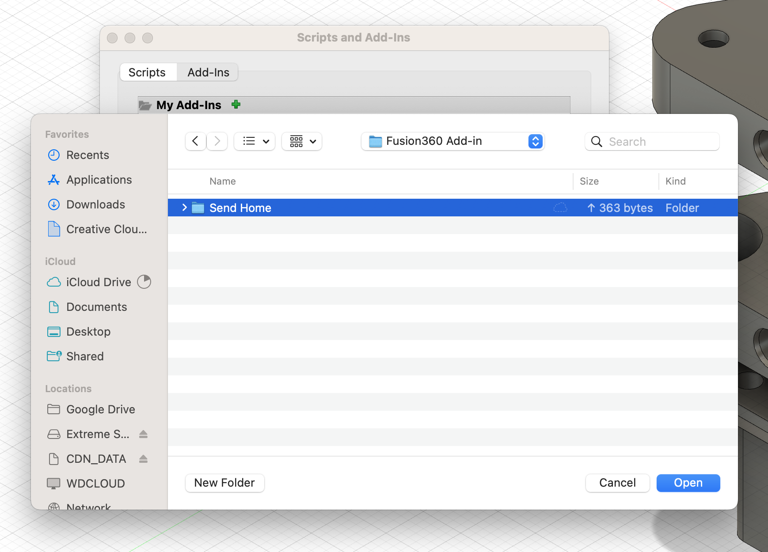Switch to the Scripts tab

point(147,72)
